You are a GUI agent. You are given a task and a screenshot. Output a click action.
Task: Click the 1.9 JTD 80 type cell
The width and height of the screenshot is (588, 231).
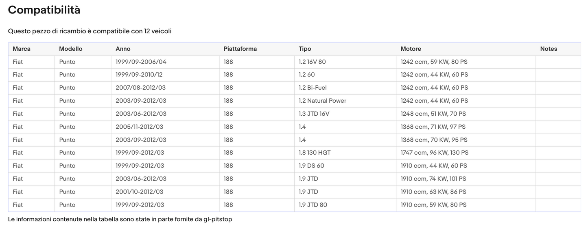point(313,205)
